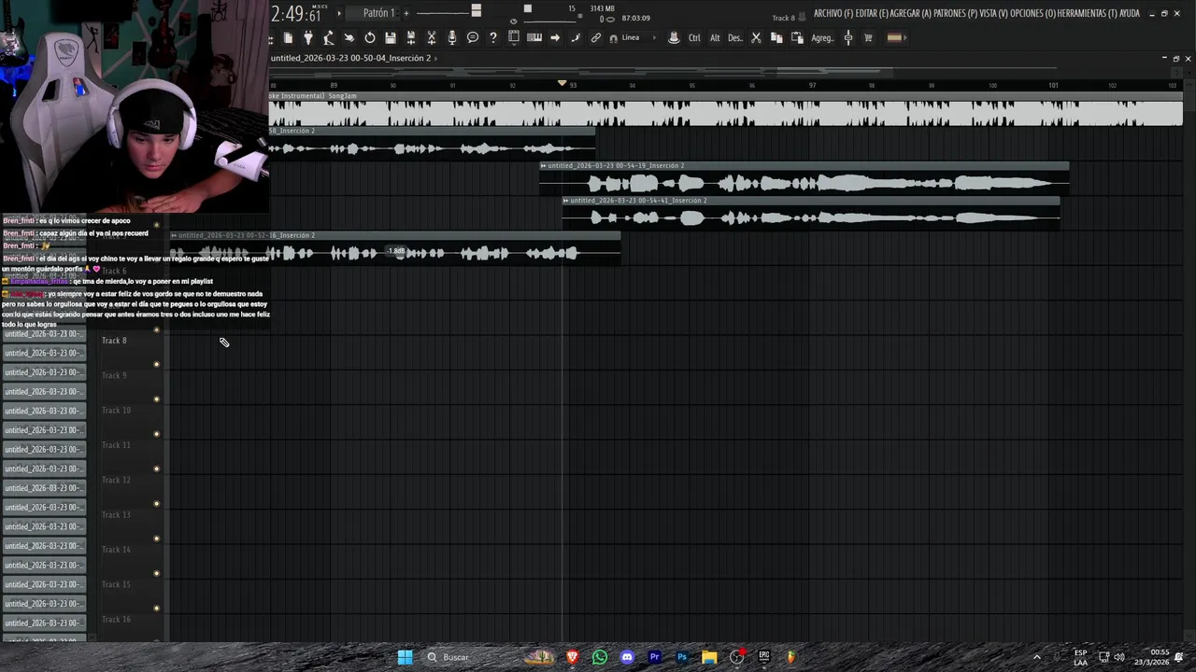Click the microphone recording icon
The height and width of the screenshot is (672, 1196).
452,38
